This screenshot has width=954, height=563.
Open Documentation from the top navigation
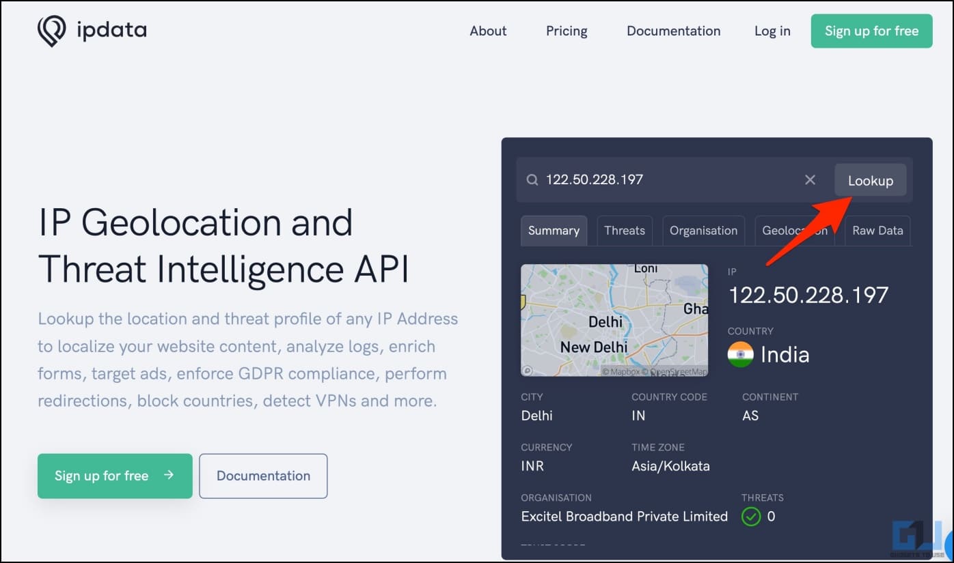(x=673, y=31)
